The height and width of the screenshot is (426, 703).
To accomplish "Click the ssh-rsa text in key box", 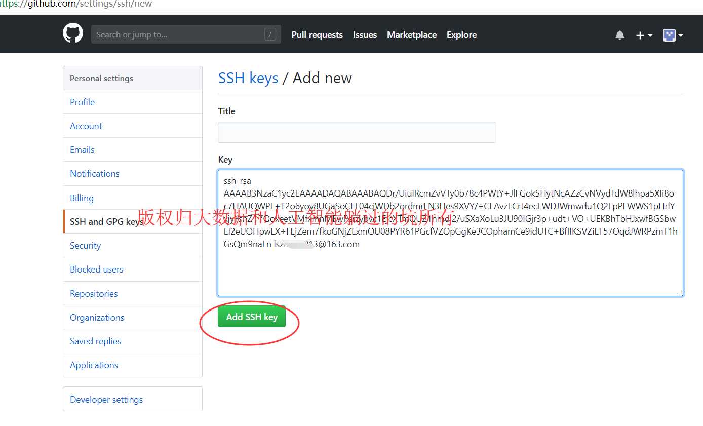I will click(x=238, y=181).
